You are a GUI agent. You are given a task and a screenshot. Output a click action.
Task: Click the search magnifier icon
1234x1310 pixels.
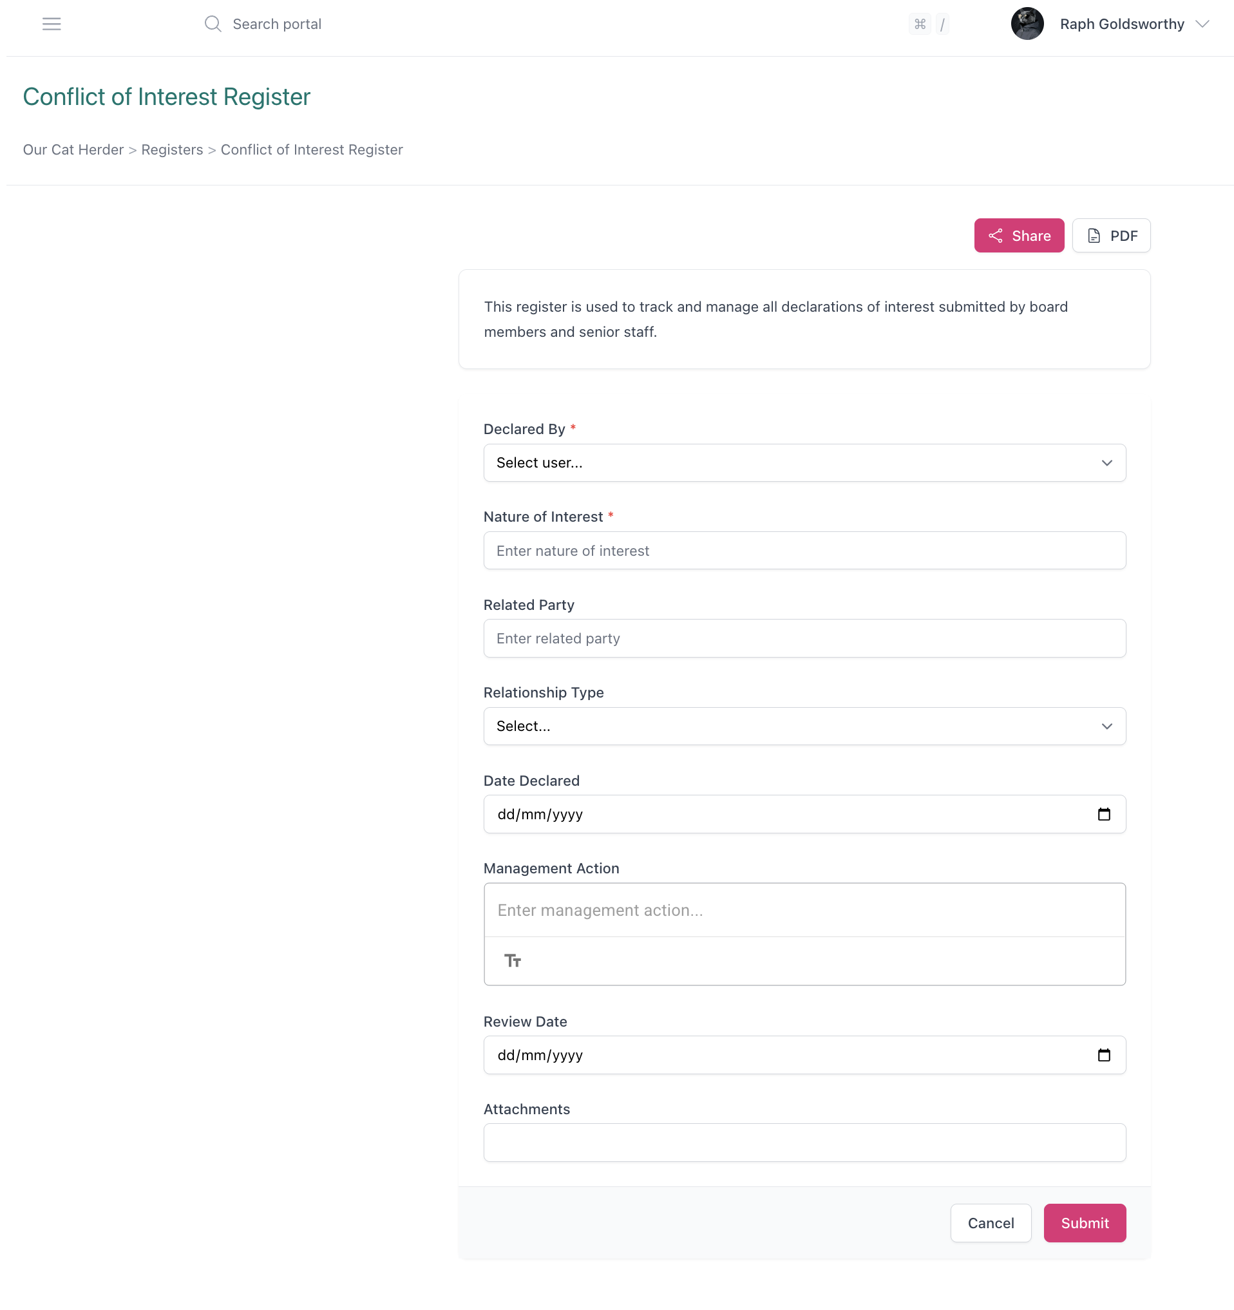coord(213,24)
